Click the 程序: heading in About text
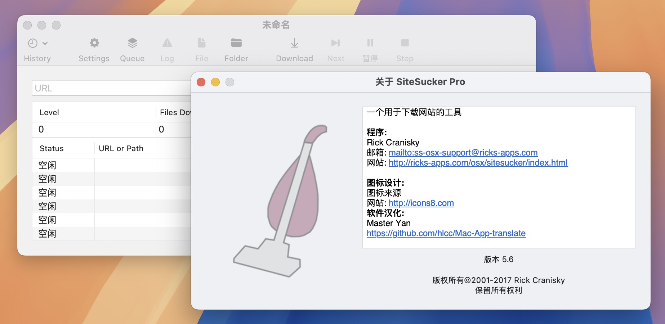 pyautogui.click(x=377, y=132)
